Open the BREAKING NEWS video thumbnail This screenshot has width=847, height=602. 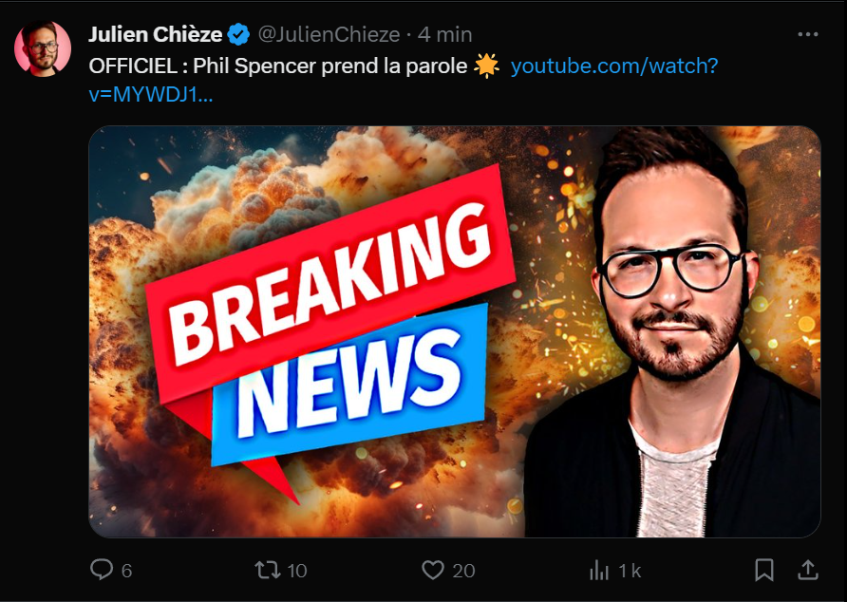[455, 331]
